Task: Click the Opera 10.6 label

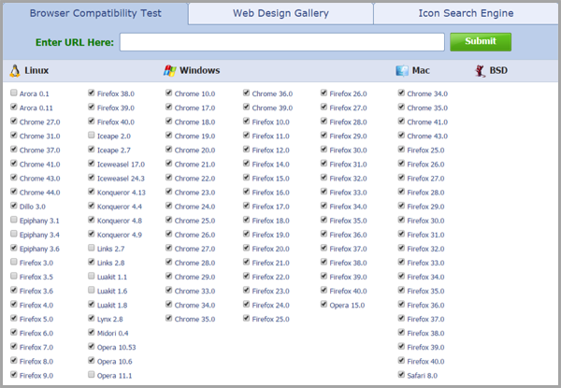Action: 114,362
